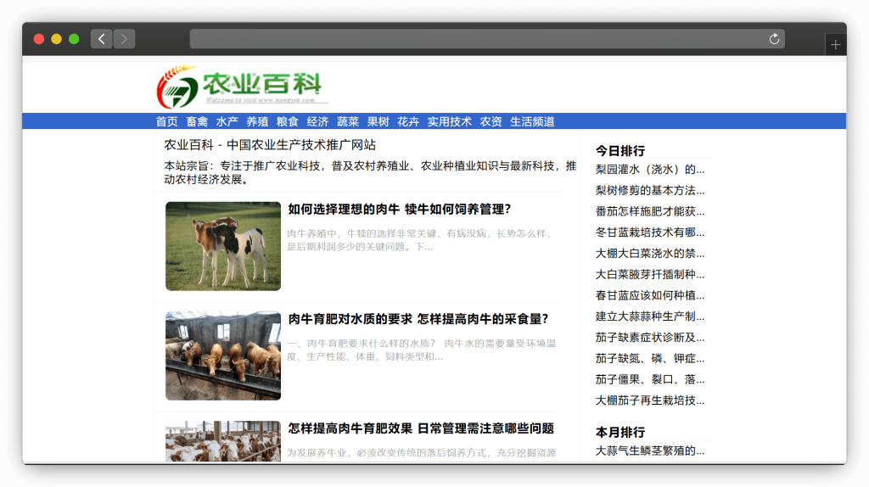Open the 实用技术 menu item
869x487 pixels.
pyautogui.click(x=449, y=121)
